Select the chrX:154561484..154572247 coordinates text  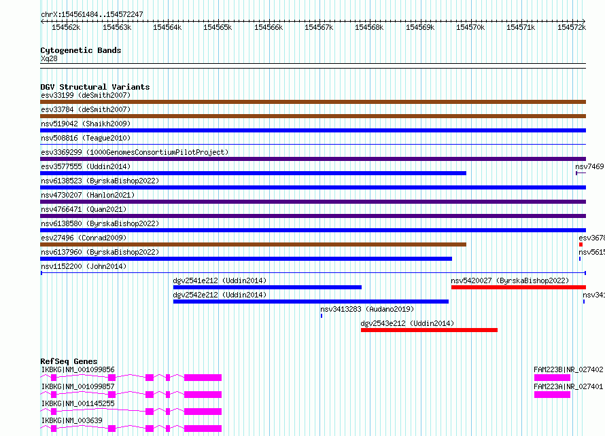(x=92, y=14)
